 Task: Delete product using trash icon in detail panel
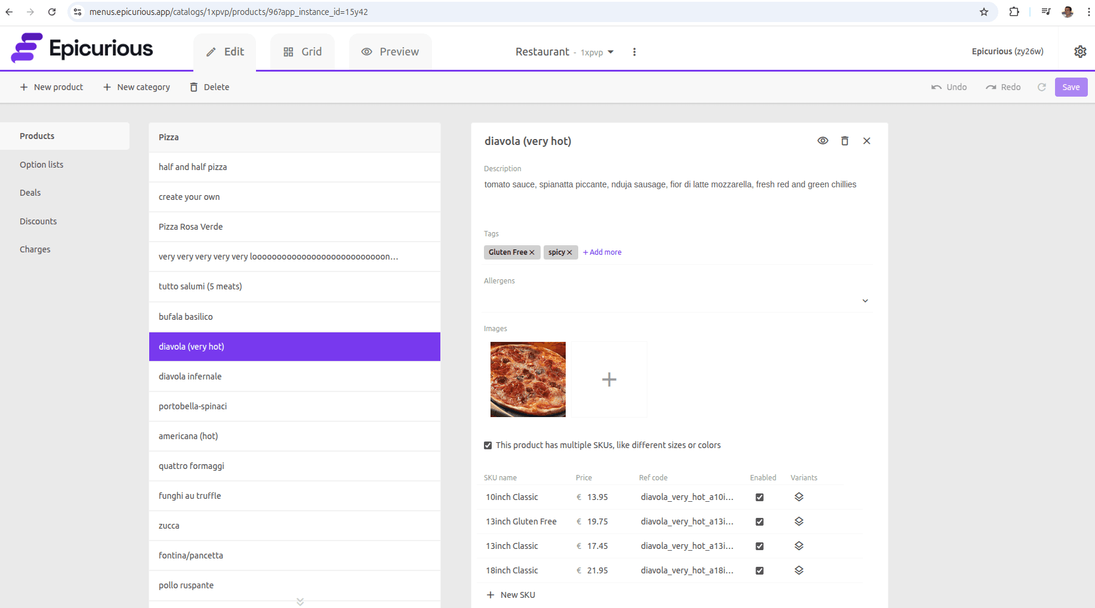[845, 141]
